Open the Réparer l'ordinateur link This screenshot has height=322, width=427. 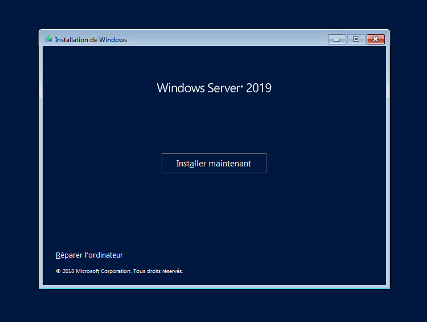(x=89, y=255)
